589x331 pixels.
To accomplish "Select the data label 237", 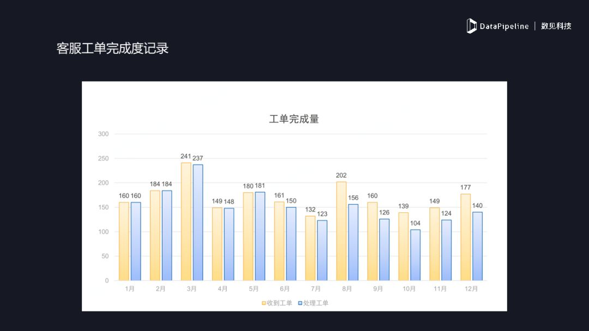I will click(x=198, y=158).
